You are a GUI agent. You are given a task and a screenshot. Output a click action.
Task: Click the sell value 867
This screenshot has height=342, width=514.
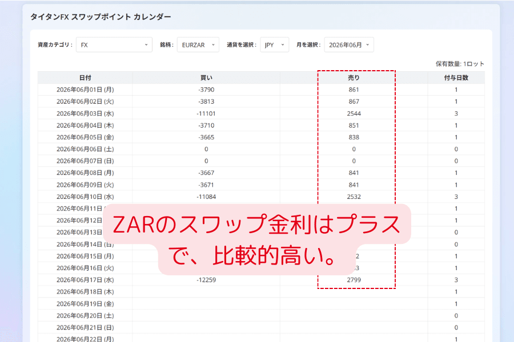[354, 101]
